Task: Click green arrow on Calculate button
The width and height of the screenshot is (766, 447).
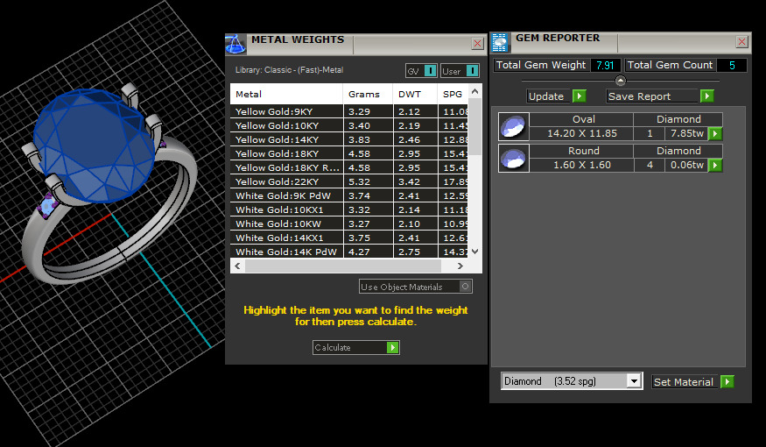Action: pyautogui.click(x=392, y=347)
